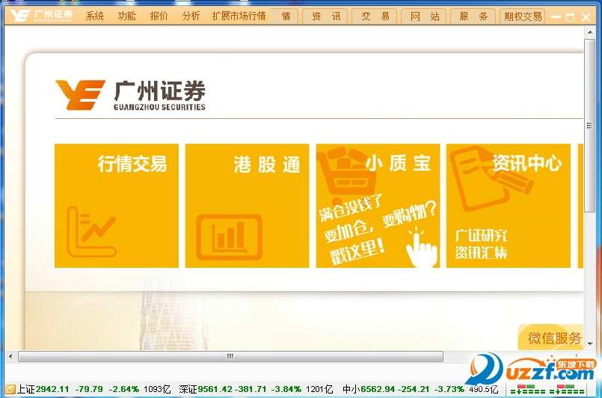602x398 pixels.
Task: Minimize the 广州证券 window
Action: click(x=555, y=17)
